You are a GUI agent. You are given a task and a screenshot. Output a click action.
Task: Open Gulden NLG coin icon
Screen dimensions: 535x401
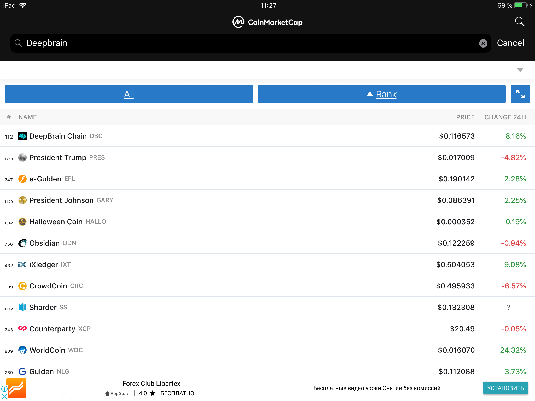pos(22,371)
